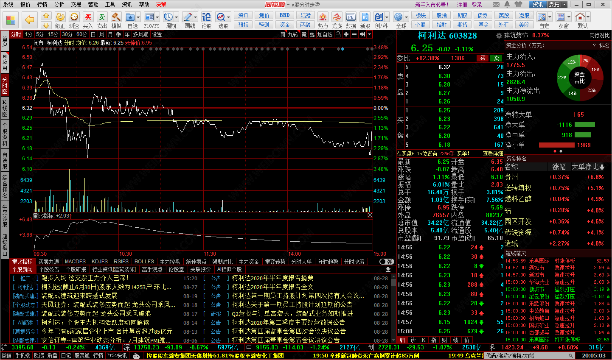Click the 美股 US stocks button
This screenshot has width=612, height=360.
point(524,25)
